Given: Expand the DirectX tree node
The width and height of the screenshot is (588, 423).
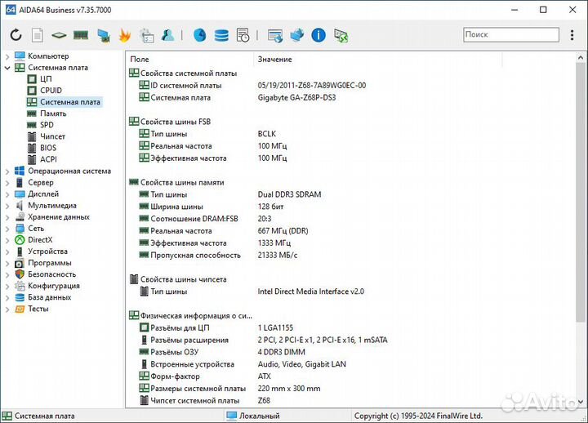Looking at the screenshot, I should [7, 240].
